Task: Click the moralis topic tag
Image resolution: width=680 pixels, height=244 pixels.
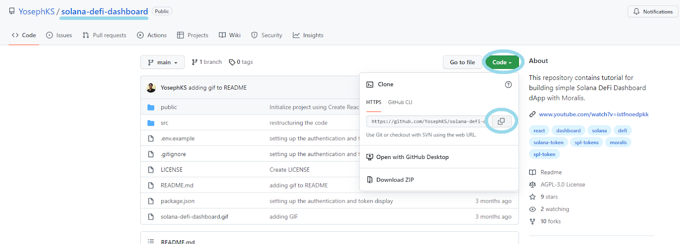Action: (618, 142)
